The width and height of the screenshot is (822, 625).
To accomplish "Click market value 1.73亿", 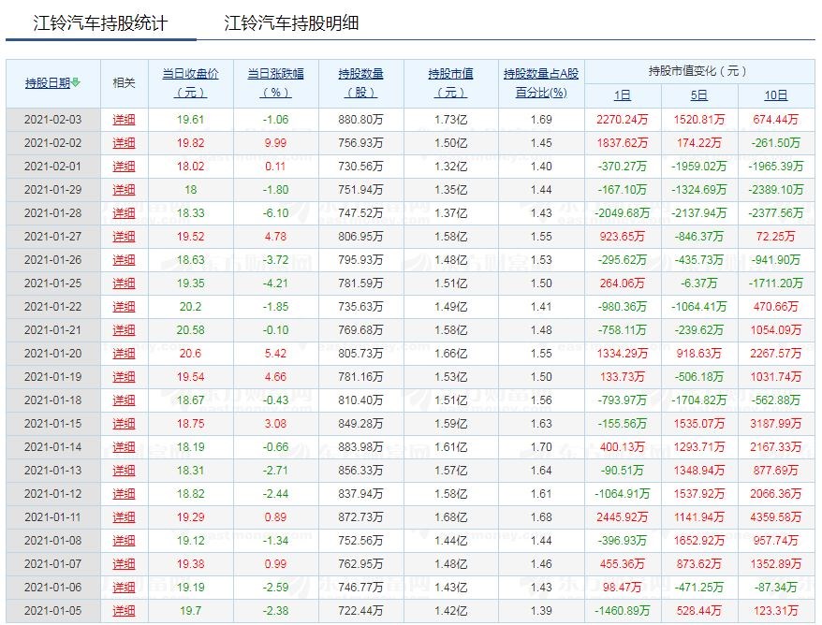I will [451, 120].
